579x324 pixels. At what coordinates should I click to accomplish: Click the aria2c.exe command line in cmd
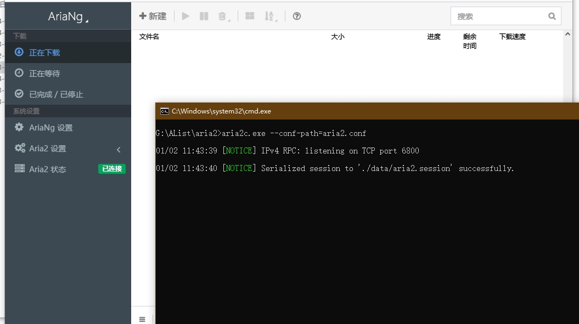coord(261,133)
